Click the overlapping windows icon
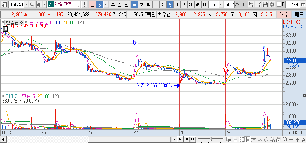This screenshot has height=143, width=306. (x=235, y=139)
